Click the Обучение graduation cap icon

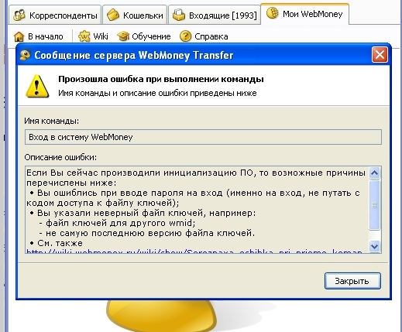tap(123, 36)
